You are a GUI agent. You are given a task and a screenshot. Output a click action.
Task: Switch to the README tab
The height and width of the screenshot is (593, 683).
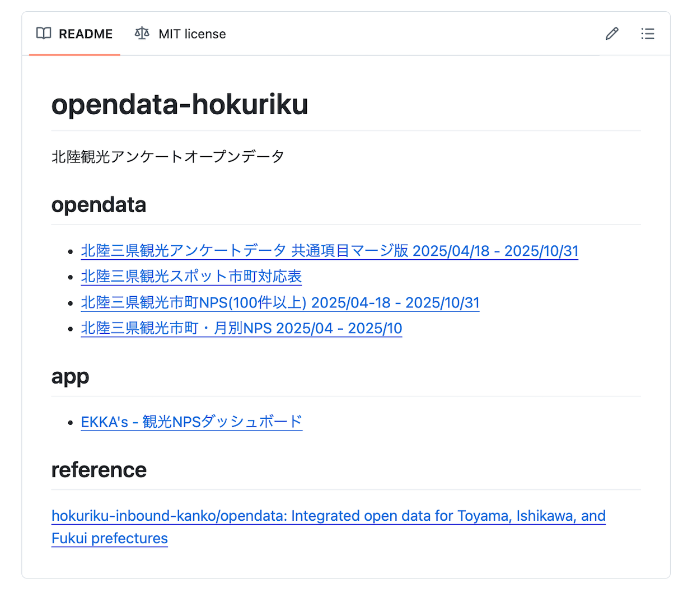tap(85, 34)
